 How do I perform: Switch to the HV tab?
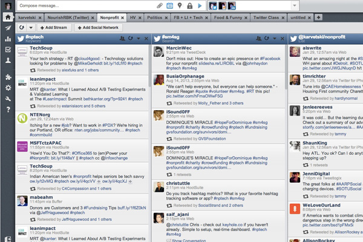[x=133, y=18]
